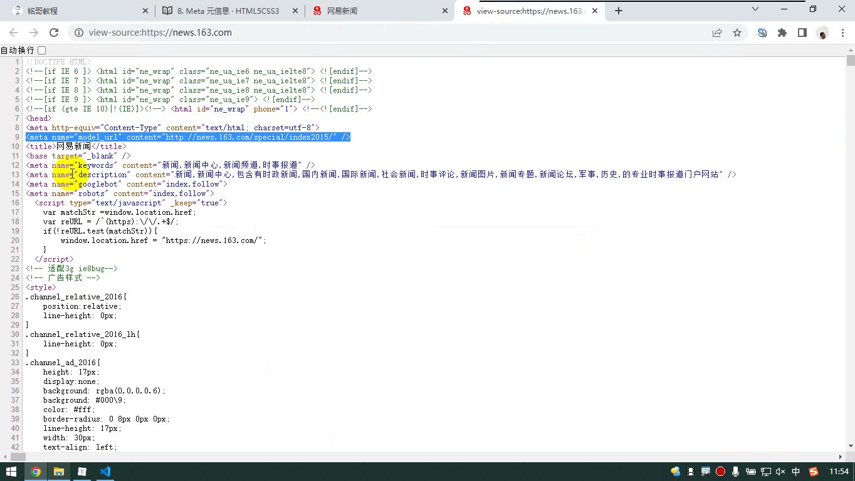Go back to the previous page
Image resolution: width=855 pixels, height=481 pixels.
point(14,33)
